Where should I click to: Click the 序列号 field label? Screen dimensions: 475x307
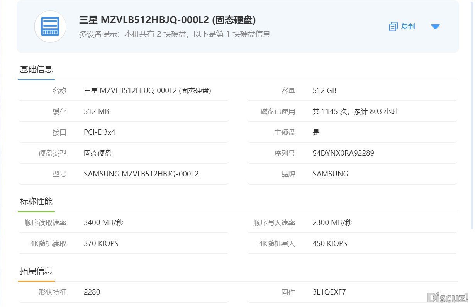(285, 153)
